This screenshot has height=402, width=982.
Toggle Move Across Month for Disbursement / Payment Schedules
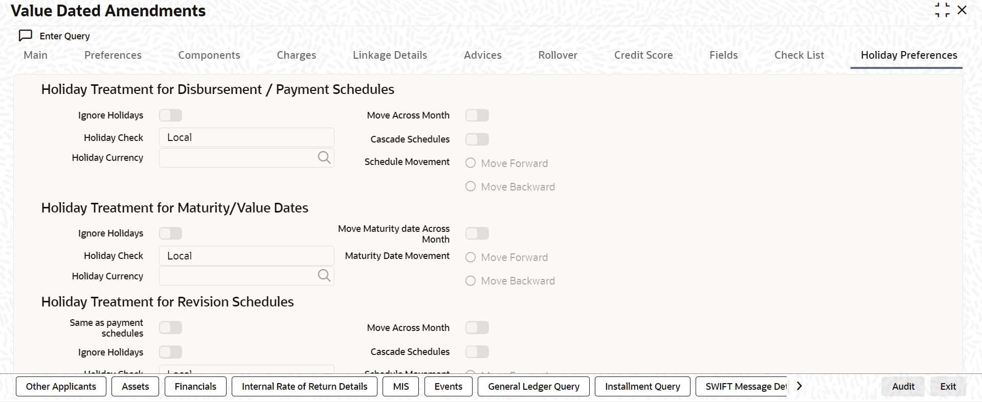click(x=477, y=115)
